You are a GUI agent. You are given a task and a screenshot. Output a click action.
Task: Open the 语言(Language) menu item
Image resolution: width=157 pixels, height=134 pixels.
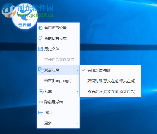tap(58, 81)
